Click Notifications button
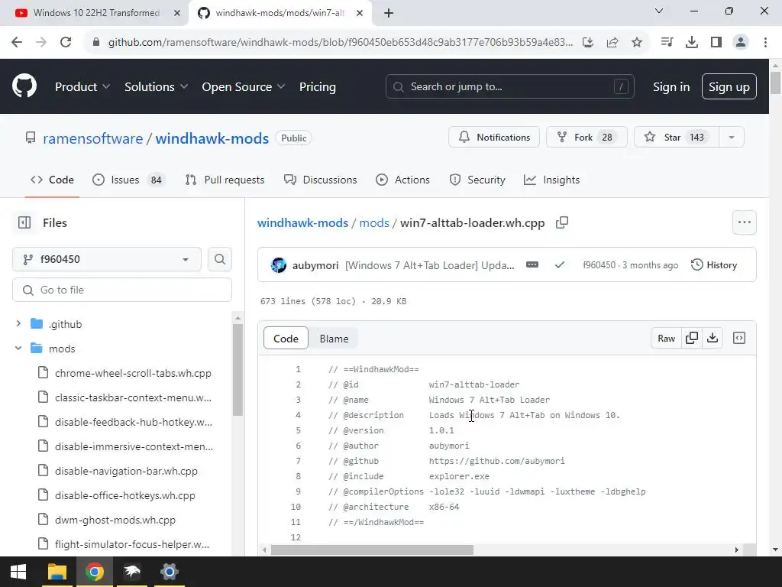The image size is (782, 587). click(x=494, y=138)
